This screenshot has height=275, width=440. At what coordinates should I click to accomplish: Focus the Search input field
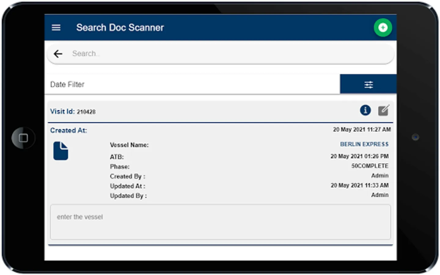coord(221,54)
